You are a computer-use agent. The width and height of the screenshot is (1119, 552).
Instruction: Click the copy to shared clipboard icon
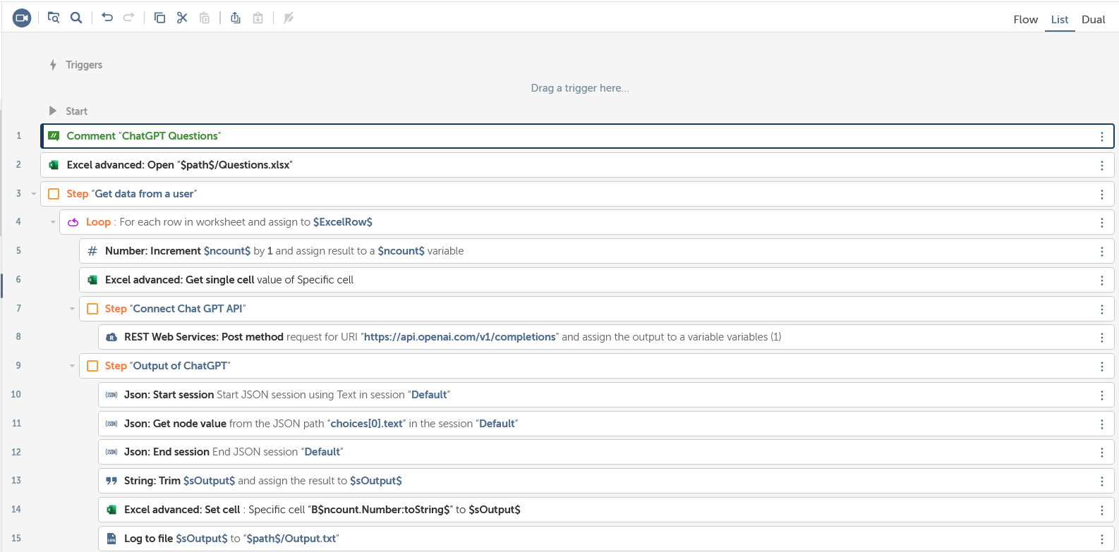236,18
